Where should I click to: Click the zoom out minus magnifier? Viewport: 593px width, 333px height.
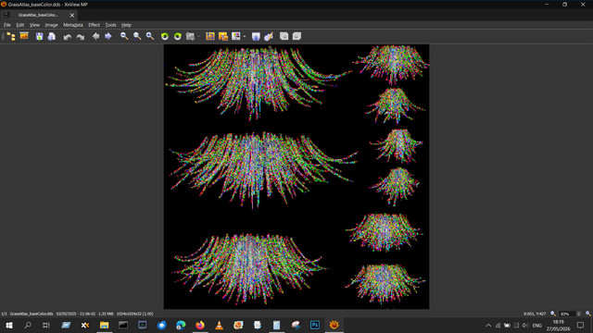click(124, 36)
